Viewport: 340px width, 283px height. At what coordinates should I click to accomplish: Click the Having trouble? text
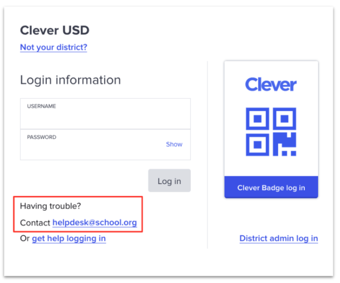point(51,206)
